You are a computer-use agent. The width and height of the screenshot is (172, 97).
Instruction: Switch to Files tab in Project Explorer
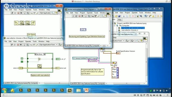120,20
